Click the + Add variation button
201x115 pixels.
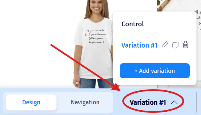155,71
